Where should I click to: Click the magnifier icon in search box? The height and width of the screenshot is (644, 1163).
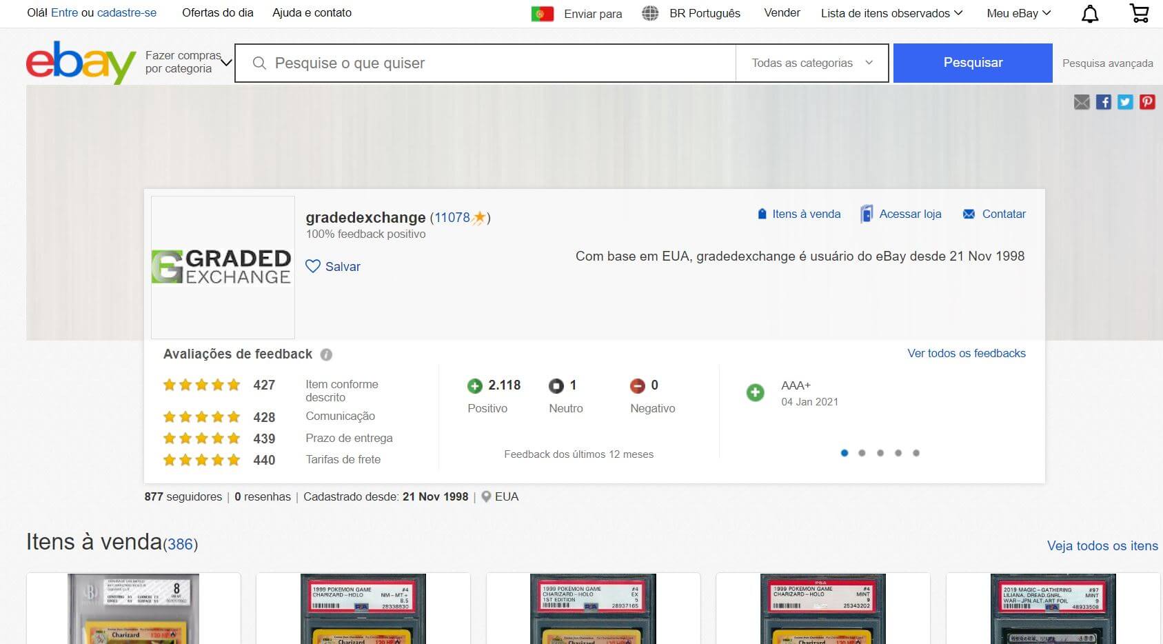tap(259, 63)
